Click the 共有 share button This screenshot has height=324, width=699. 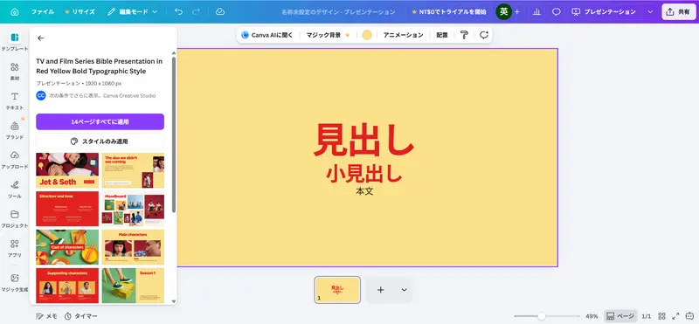pos(679,12)
